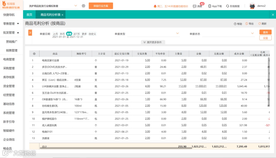Screen dimensions: 276x158
Task: Open 基础信息 in the sidebar
Action: (x=9, y=104)
